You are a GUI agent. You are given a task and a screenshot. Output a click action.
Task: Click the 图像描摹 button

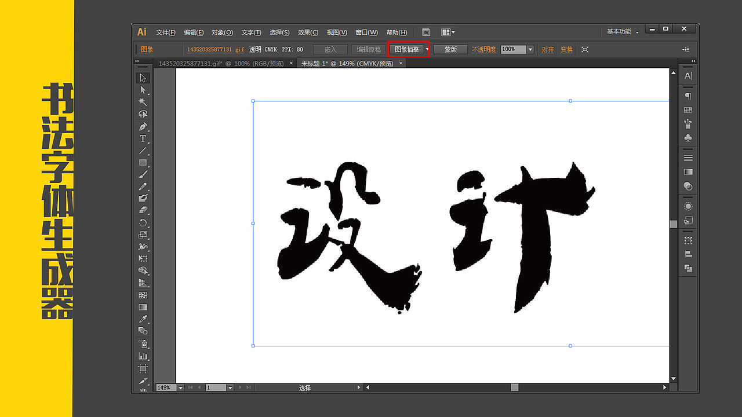(406, 49)
